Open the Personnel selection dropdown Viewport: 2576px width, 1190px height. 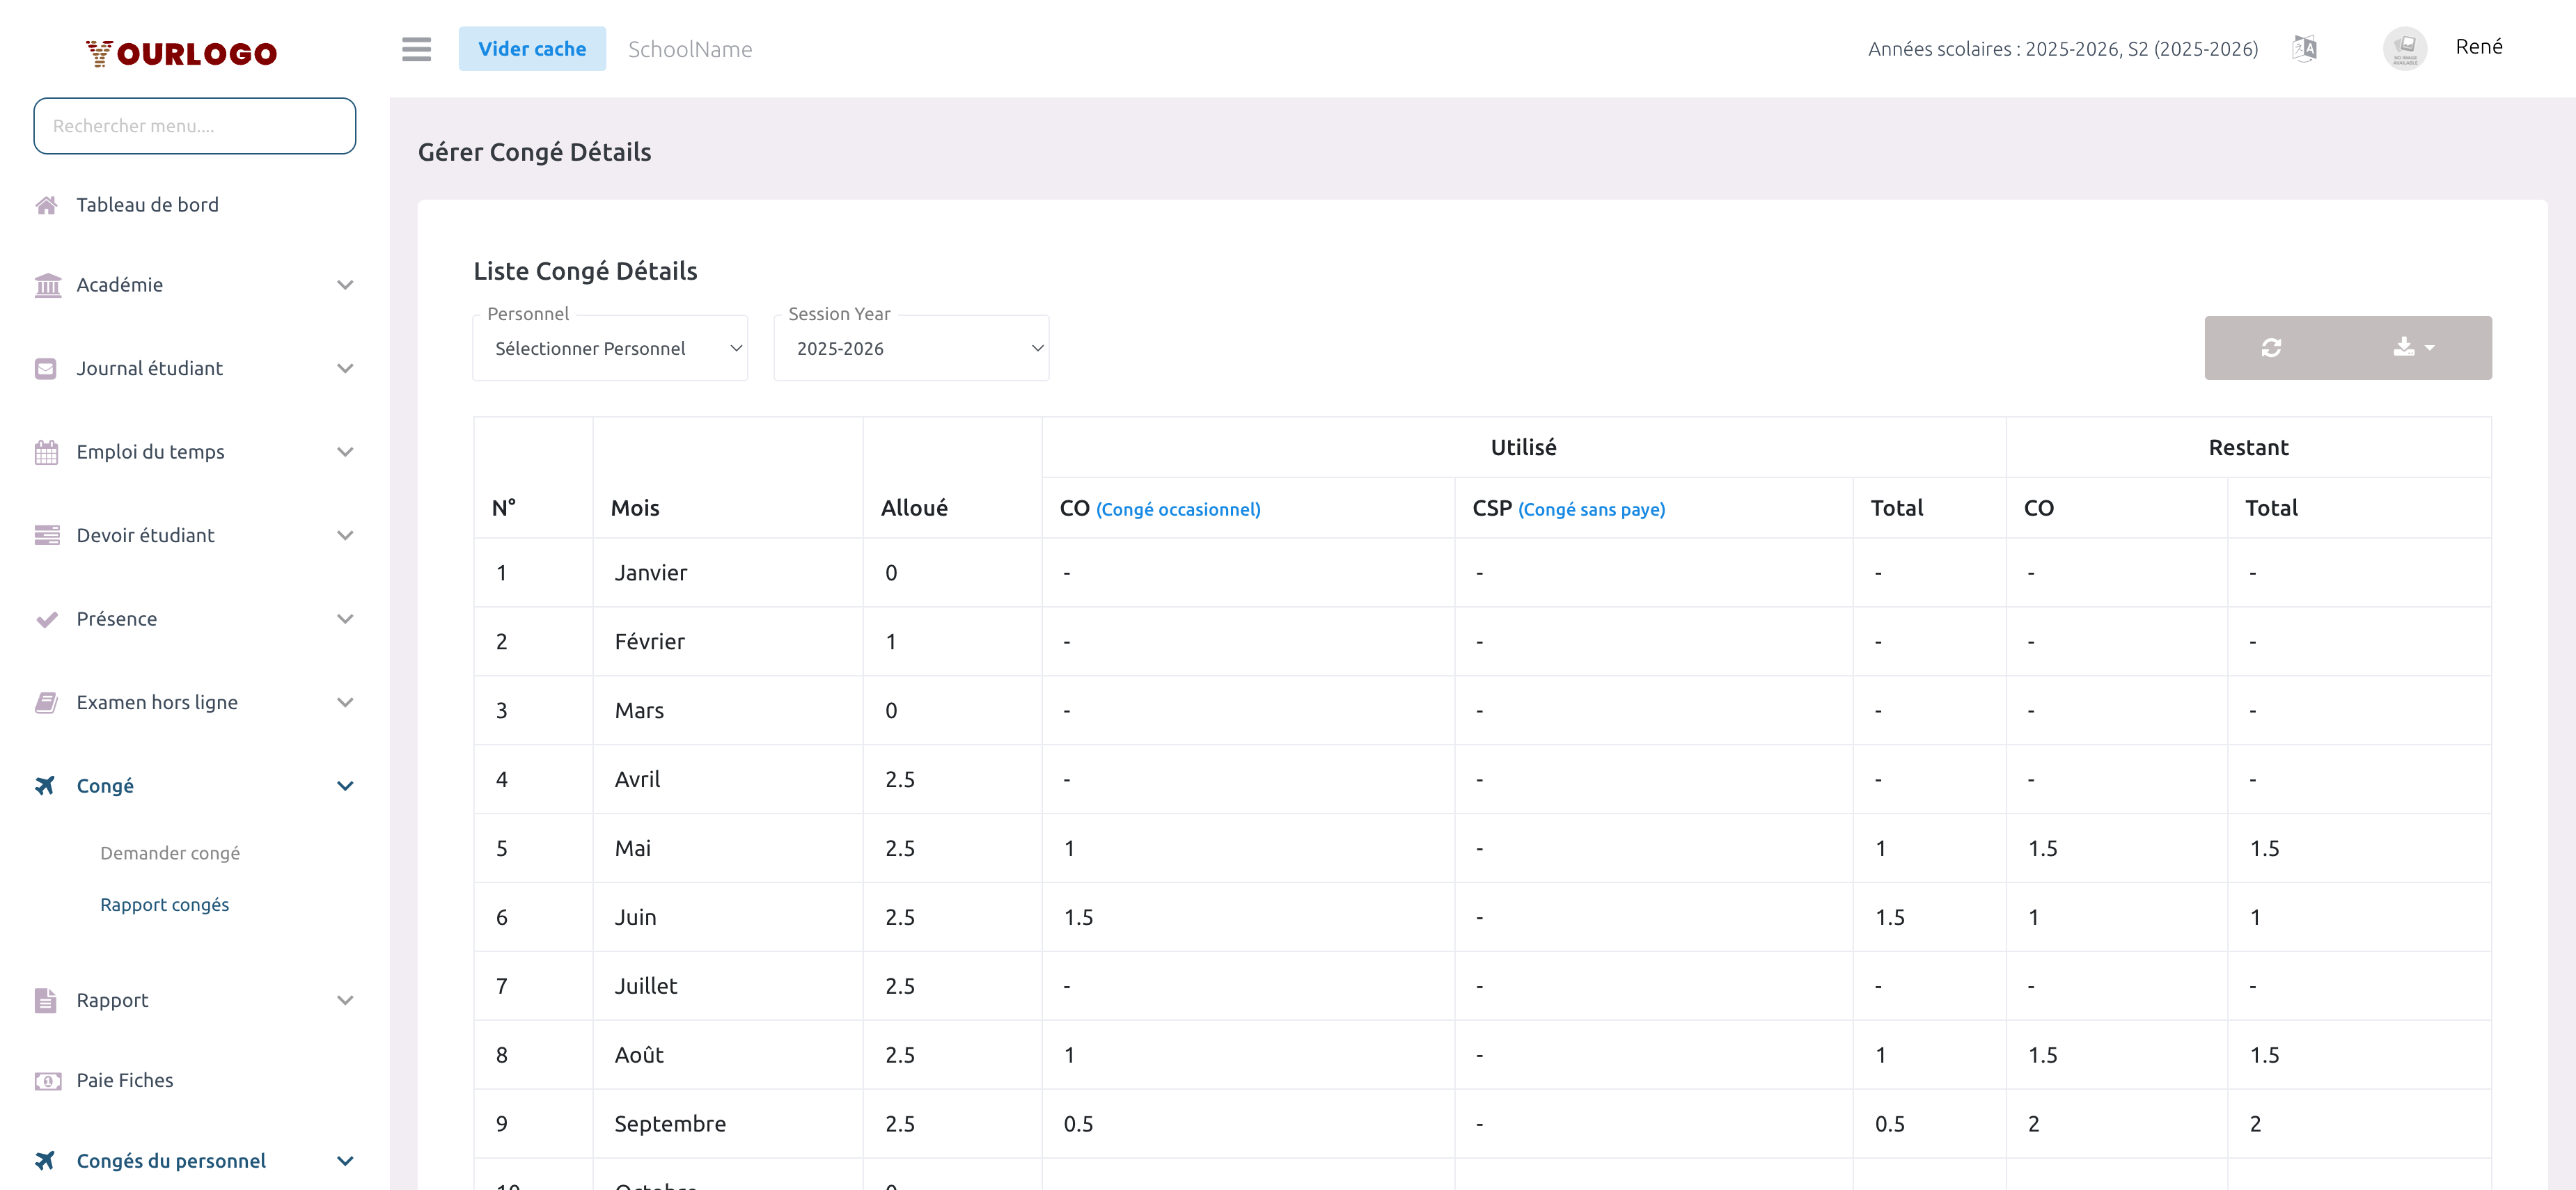pos(610,349)
